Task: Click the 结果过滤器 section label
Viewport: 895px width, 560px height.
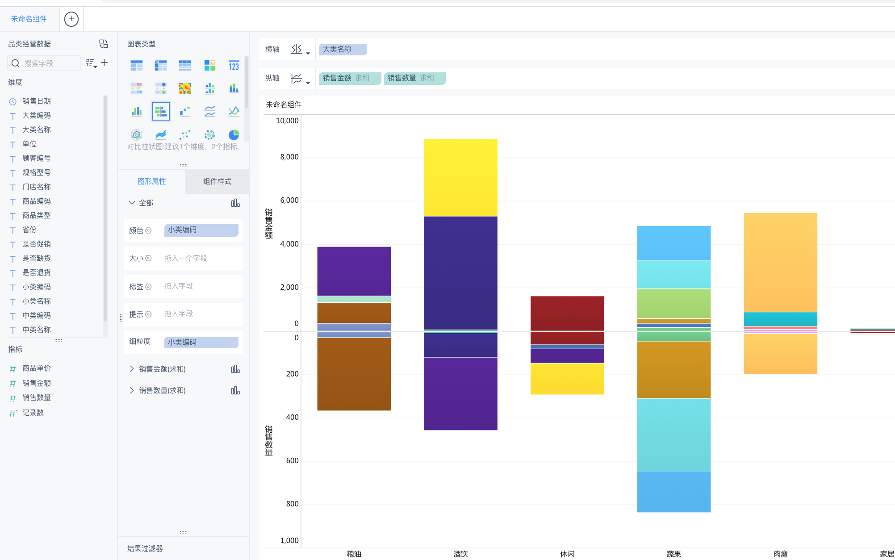Action: click(145, 548)
